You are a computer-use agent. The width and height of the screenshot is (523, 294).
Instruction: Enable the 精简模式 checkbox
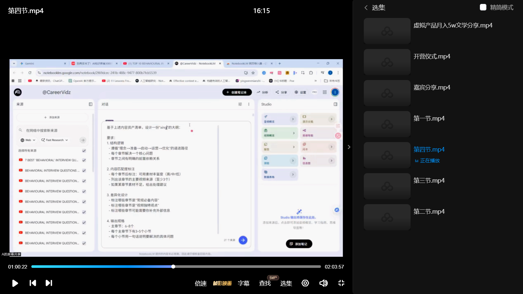point(483,7)
